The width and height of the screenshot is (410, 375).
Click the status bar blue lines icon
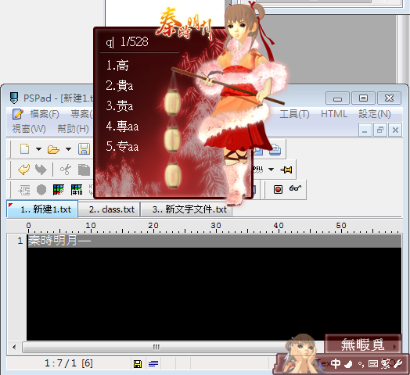[x=153, y=363]
